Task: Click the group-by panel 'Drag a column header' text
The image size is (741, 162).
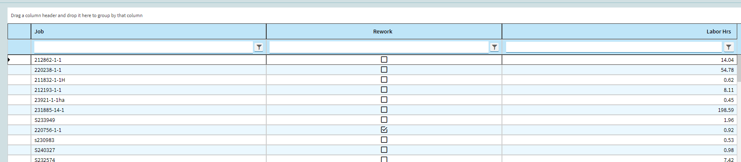Action: (x=77, y=15)
